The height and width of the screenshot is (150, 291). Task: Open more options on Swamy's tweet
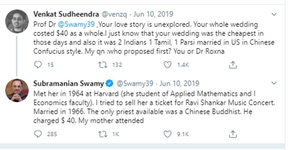point(274,84)
